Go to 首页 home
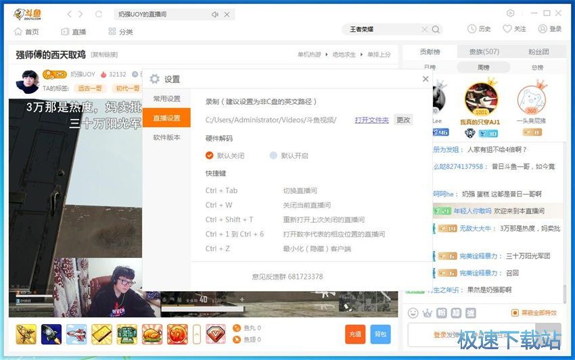Screen dimensions: 575x360 click(26, 32)
